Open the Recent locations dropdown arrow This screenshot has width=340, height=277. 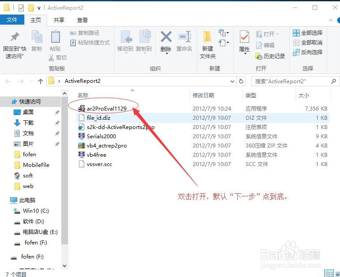pos(31,81)
